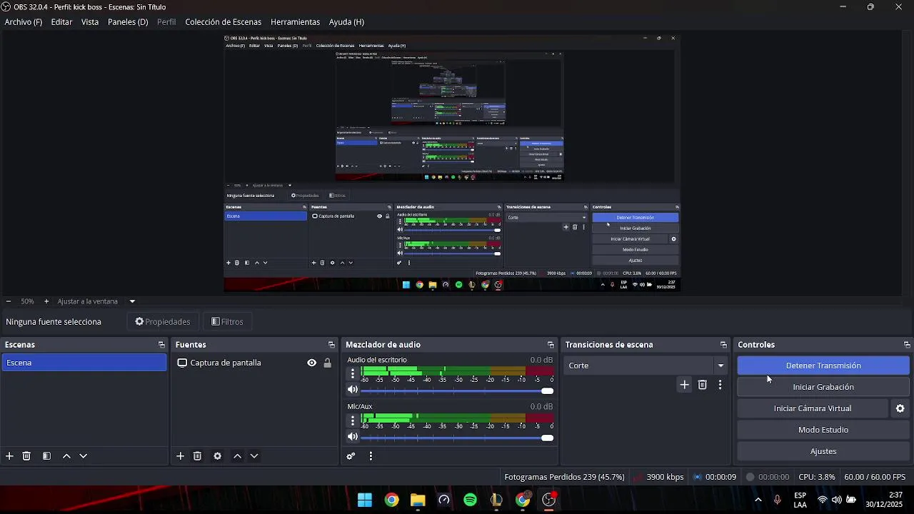Click Propiedades button in source toolbar
Image resolution: width=914 pixels, height=514 pixels.
point(163,322)
